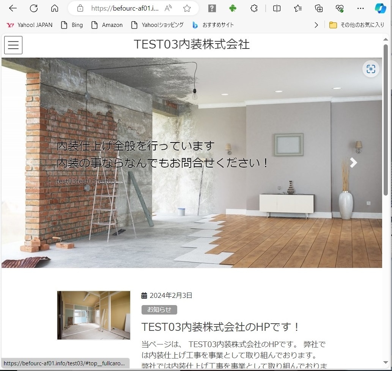
Task: Advance the carousel with the right arrow
Action: click(x=353, y=163)
